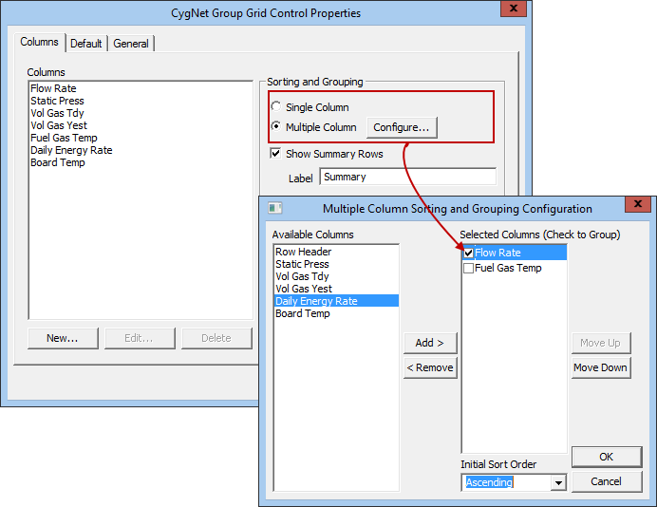Switch to the General tab
The image size is (657, 507).
131,44
